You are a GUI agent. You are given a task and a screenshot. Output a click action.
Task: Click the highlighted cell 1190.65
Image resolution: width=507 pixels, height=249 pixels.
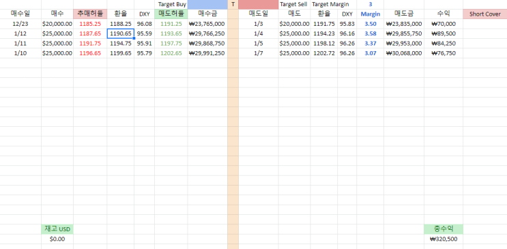click(x=121, y=33)
